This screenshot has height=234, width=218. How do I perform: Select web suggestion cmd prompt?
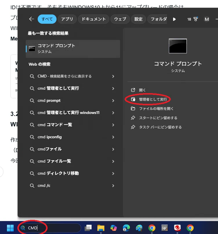coord(73,101)
